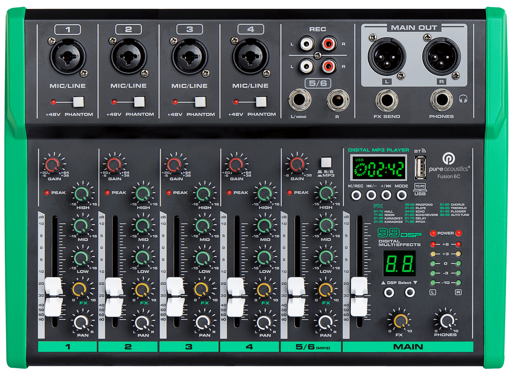The width and height of the screenshot is (513, 376).
Task: Click the green '5/6 (MP3)' channel label
Action: pos(311,347)
